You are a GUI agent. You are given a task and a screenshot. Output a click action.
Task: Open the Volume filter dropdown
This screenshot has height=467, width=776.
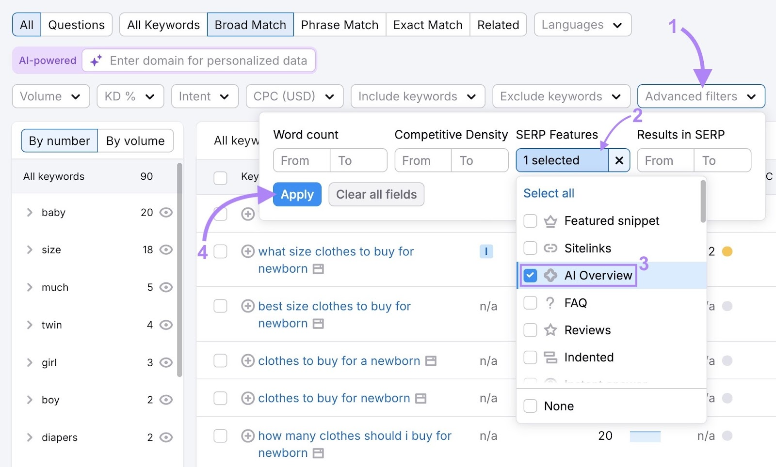(x=50, y=96)
